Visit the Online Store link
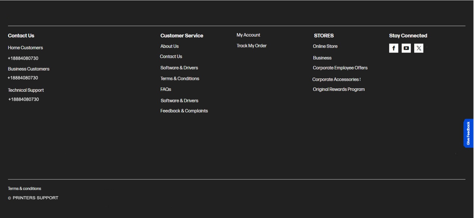The height and width of the screenshot is (218, 474). coord(325,46)
